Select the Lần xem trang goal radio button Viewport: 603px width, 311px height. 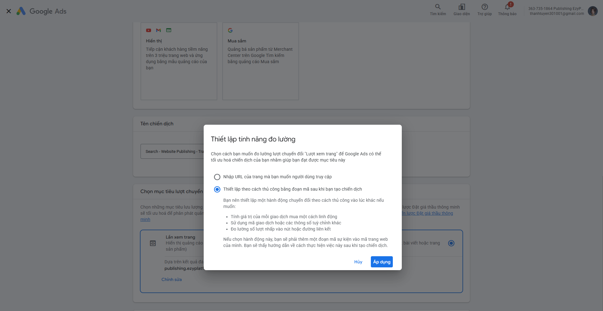pyautogui.click(x=451, y=243)
